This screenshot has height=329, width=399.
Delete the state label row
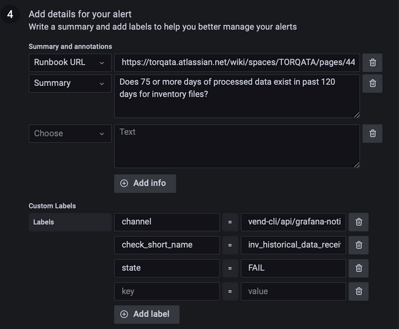click(x=359, y=268)
